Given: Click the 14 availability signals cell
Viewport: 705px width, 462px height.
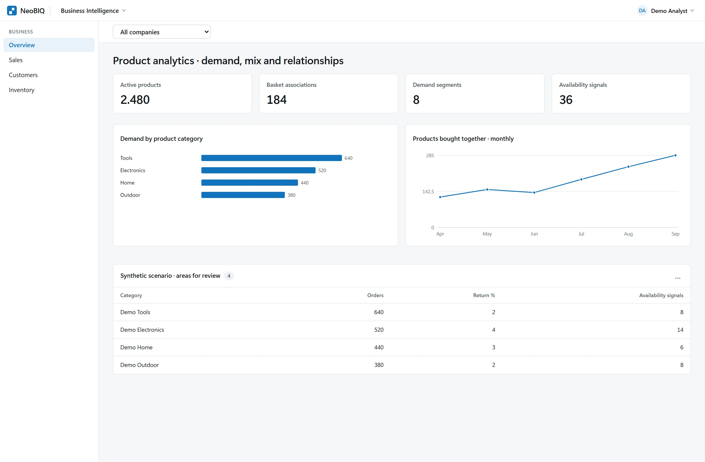Looking at the screenshot, I should [x=680, y=330].
